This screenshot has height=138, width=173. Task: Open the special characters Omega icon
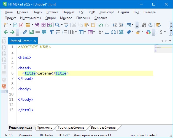pyautogui.click(x=113, y=32)
